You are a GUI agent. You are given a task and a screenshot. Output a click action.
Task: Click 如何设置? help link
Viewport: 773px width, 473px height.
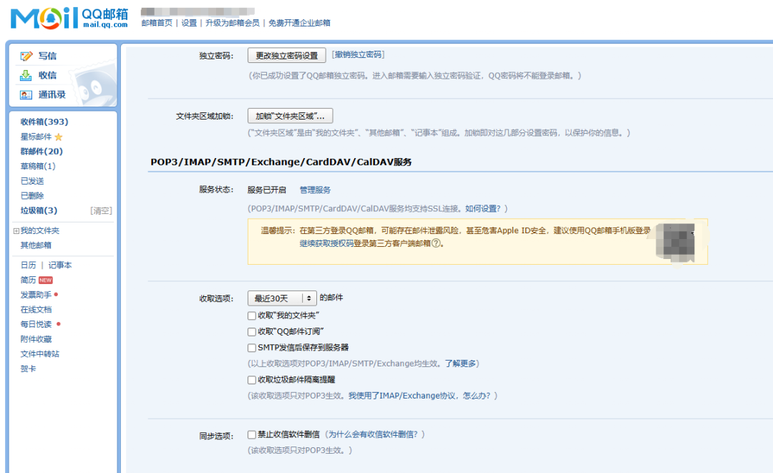[x=482, y=209]
